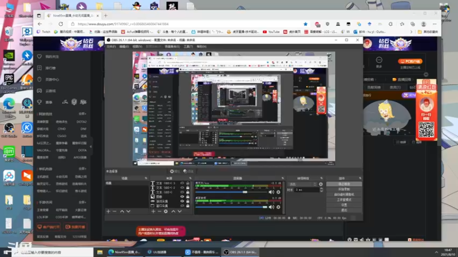This screenshot has height=257, width=458.
Task: Mute the desktop audio with the speaker icon
Action: pos(271,207)
